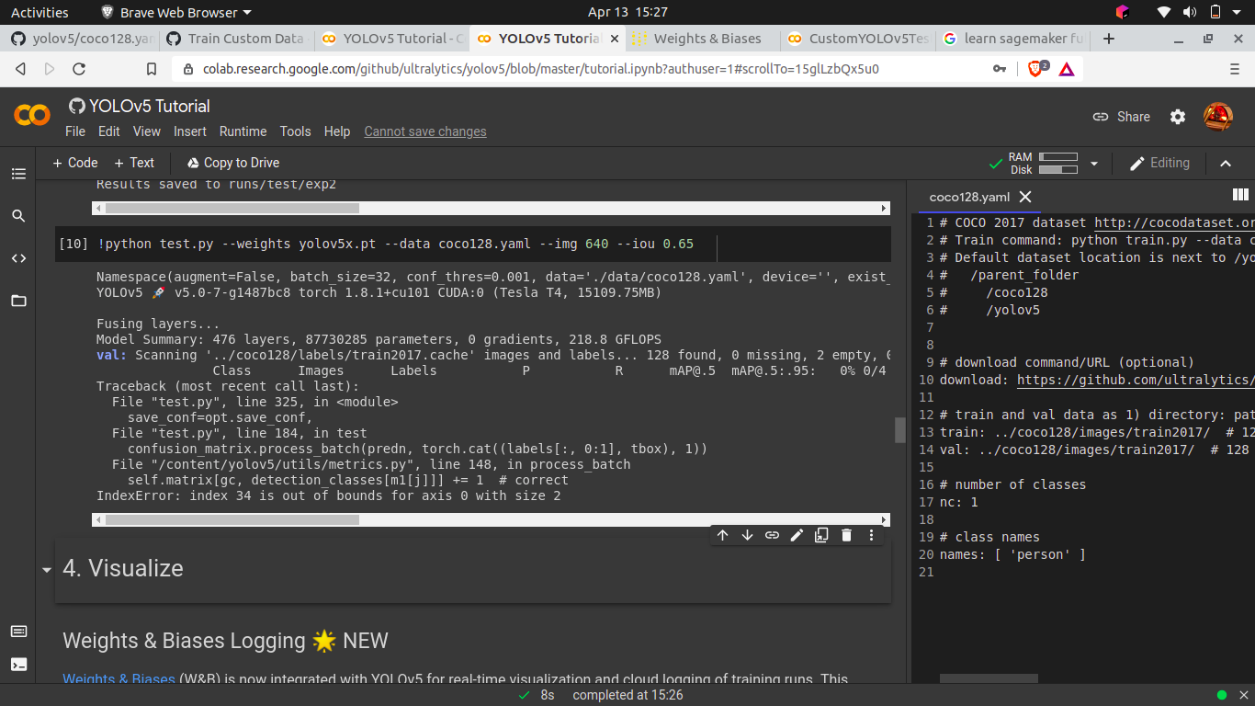Image resolution: width=1255 pixels, height=706 pixels.
Task: Open the Runtime menu
Action: click(243, 131)
